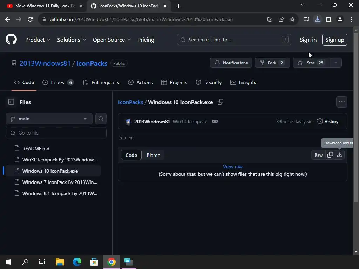Viewport: 359px width, 269px height.
Task: Open the Pull requests tab
Action: (101, 82)
